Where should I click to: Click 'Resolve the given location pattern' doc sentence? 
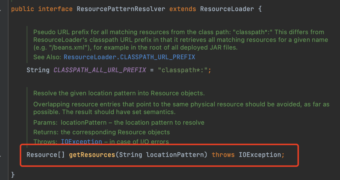119,93
